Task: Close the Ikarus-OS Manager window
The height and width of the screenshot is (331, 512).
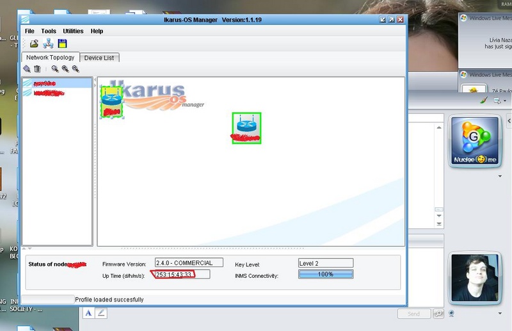Action: 401,20
